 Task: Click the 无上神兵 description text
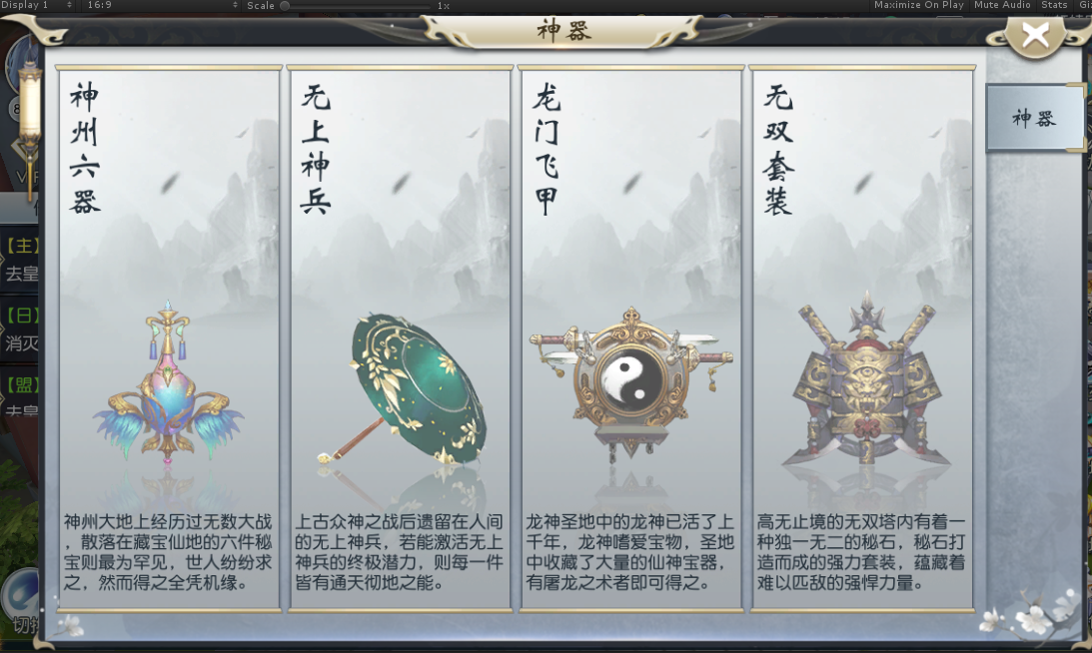399,552
